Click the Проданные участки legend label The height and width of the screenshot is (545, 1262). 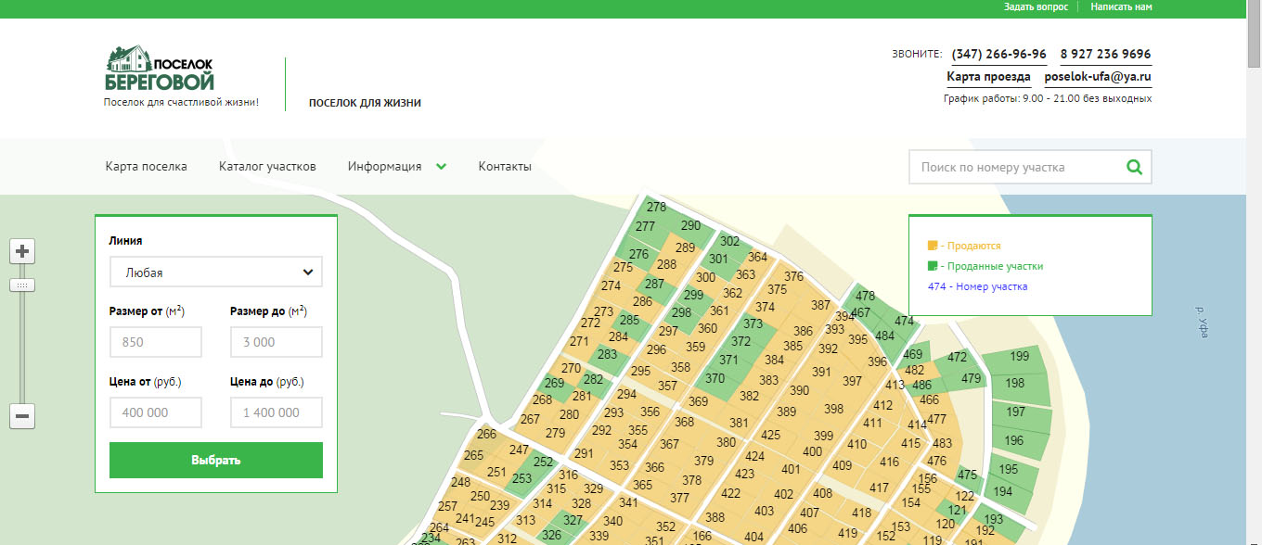[x=996, y=266]
